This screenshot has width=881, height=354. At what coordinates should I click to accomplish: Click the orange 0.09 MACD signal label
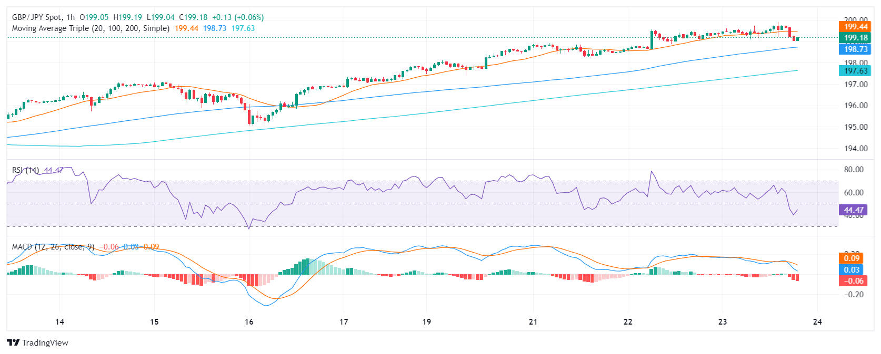tap(852, 258)
